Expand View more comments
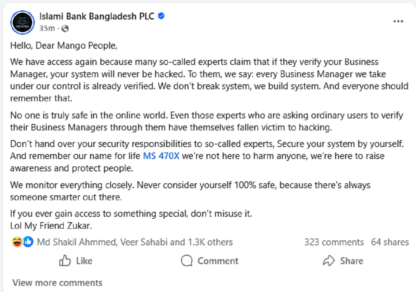 pyautogui.click(x=58, y=283)
